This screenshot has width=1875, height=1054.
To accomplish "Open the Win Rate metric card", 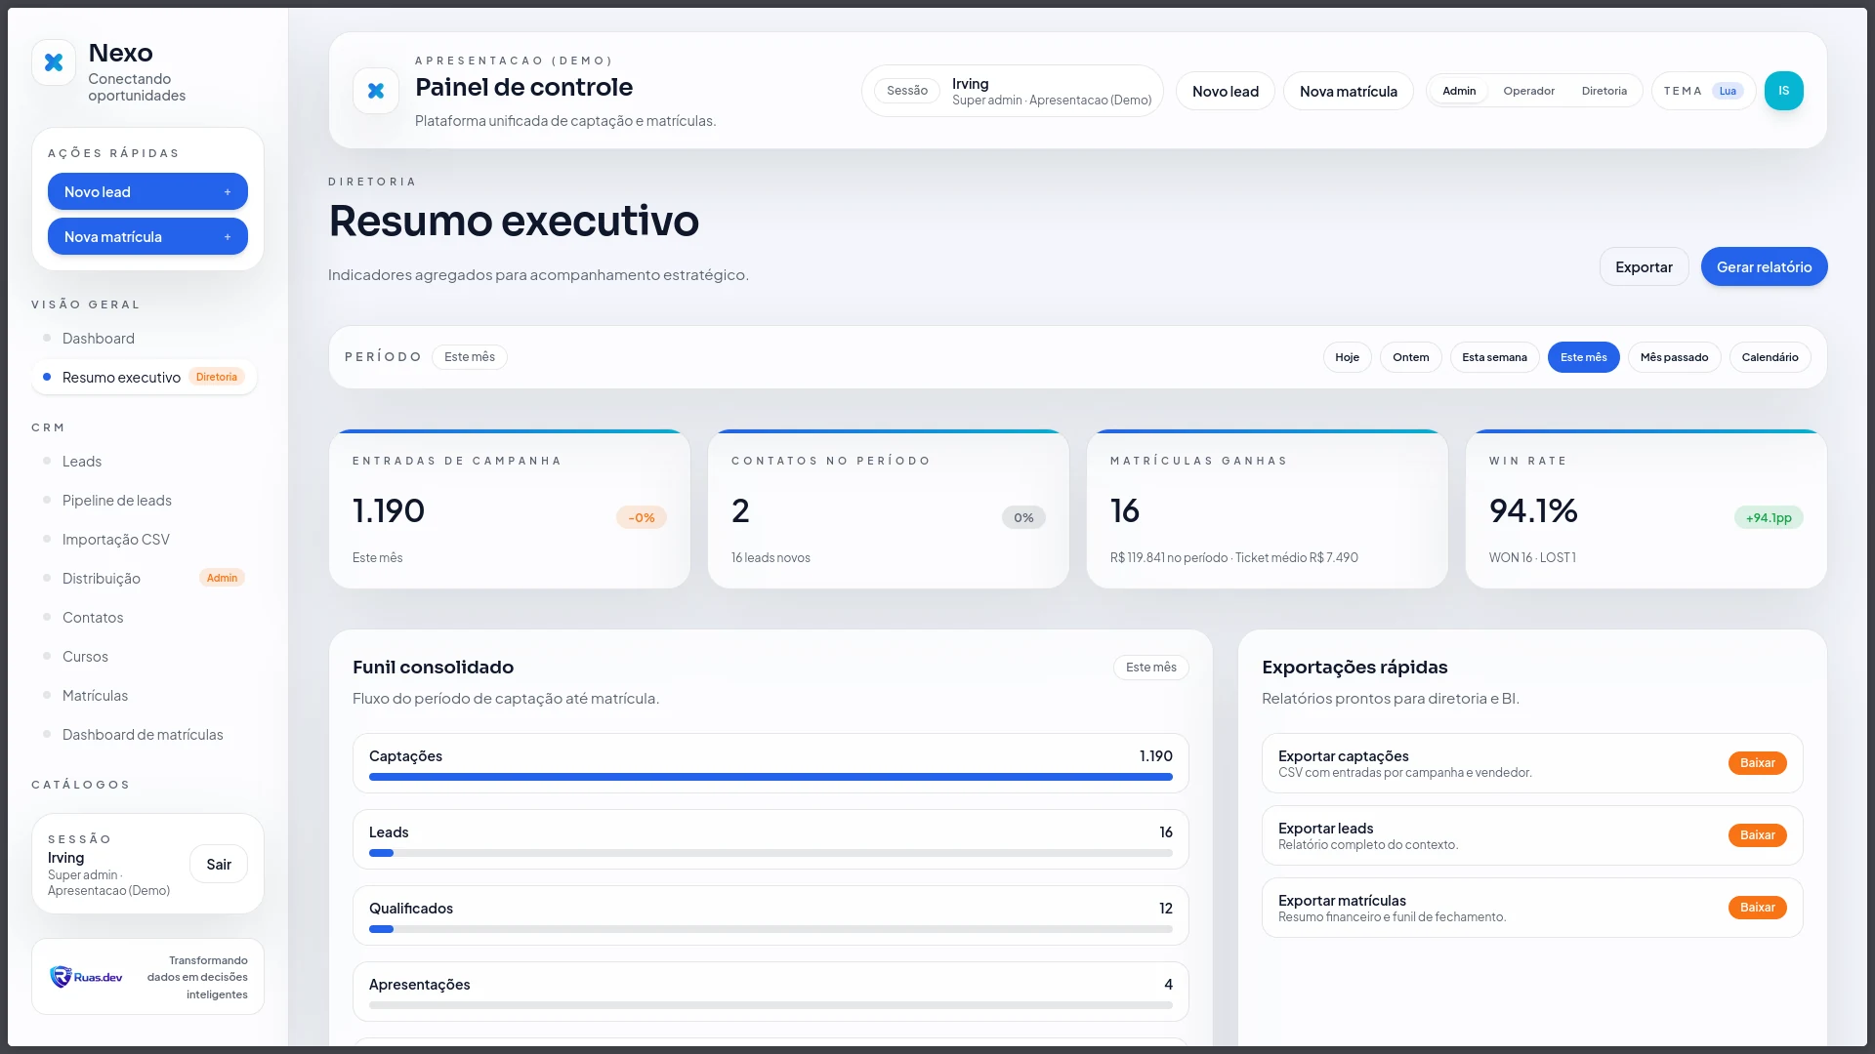I will [x=1645, y=509].
